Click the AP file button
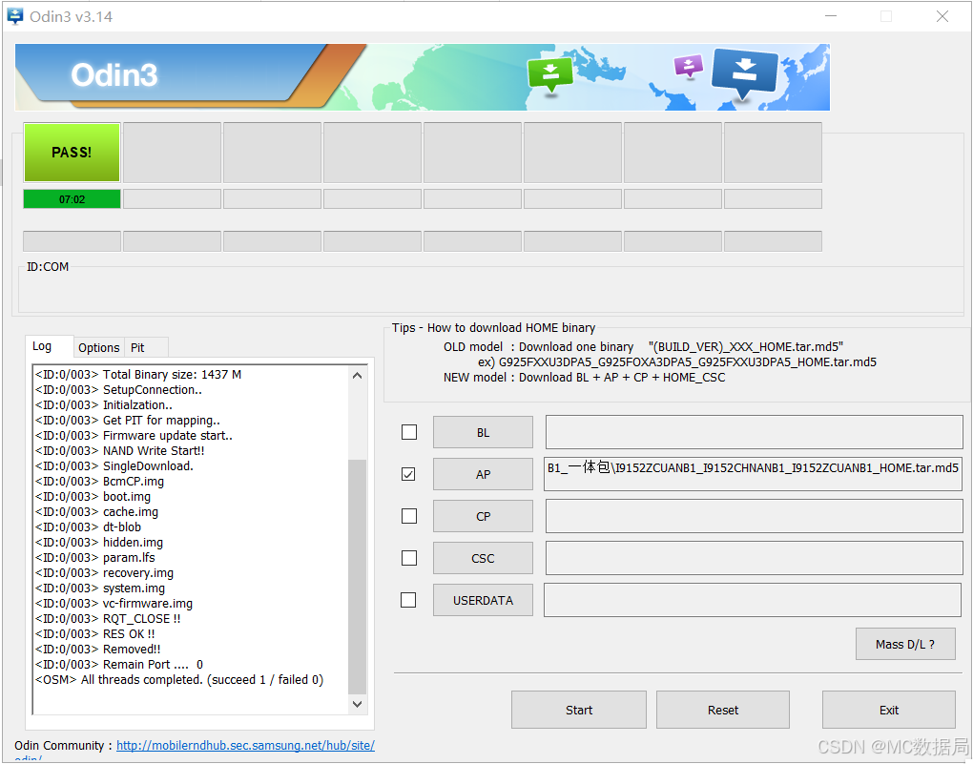 (483, 474)
